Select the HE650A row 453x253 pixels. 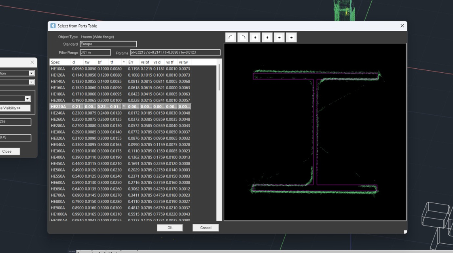(120, 189)
